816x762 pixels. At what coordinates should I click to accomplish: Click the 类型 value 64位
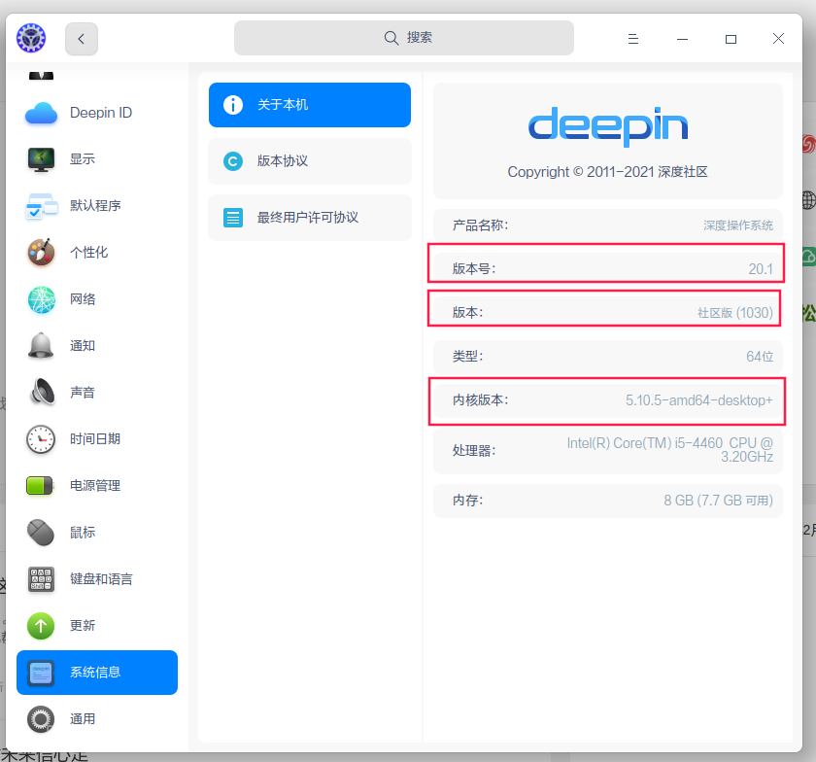(x=760, y=357)
